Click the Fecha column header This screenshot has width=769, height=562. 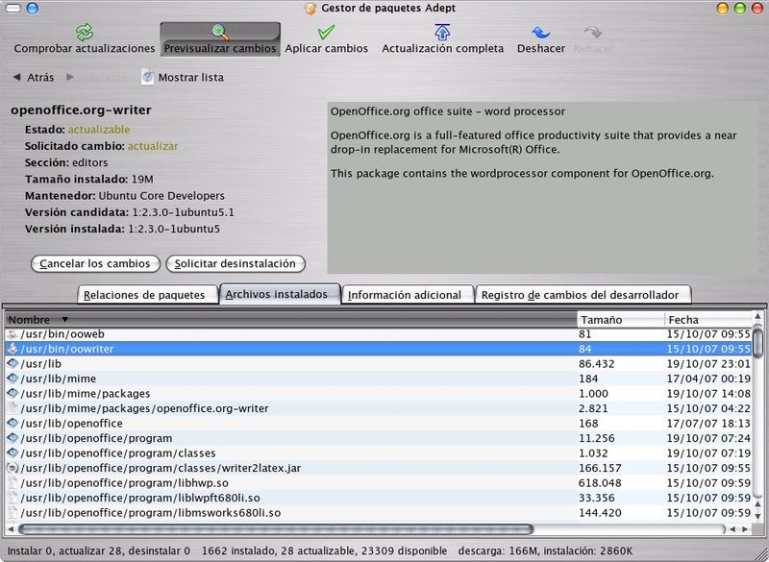pyautogui.click(x=708, y=320)
